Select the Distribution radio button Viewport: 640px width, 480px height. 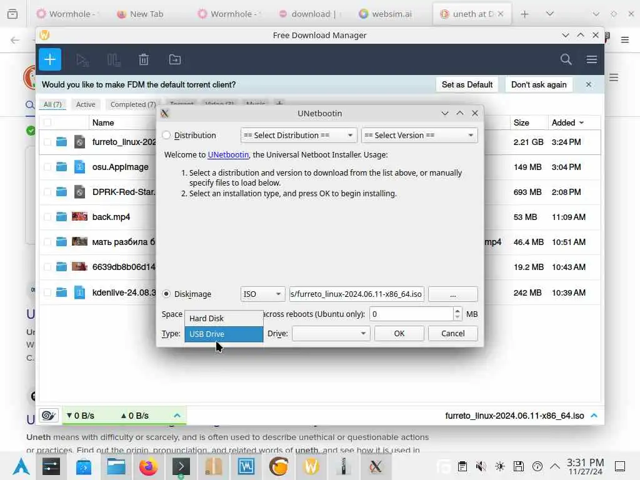pos(166,135)
